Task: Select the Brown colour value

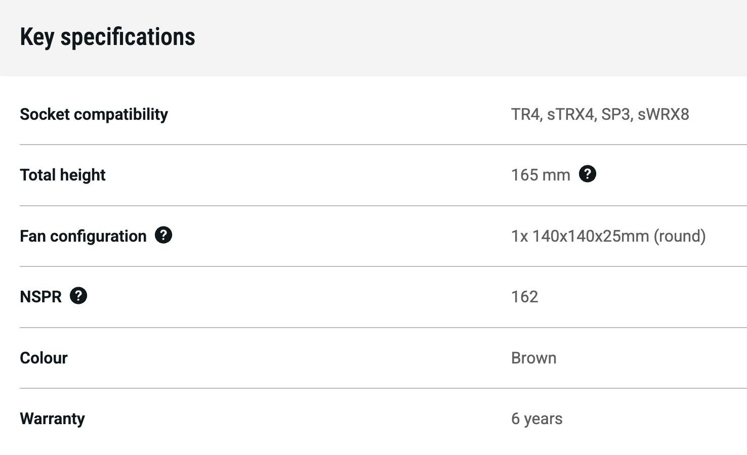Action: (533, 358)
